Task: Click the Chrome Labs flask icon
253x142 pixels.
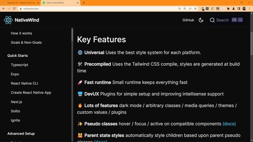Action: click(x=234, y=9)
